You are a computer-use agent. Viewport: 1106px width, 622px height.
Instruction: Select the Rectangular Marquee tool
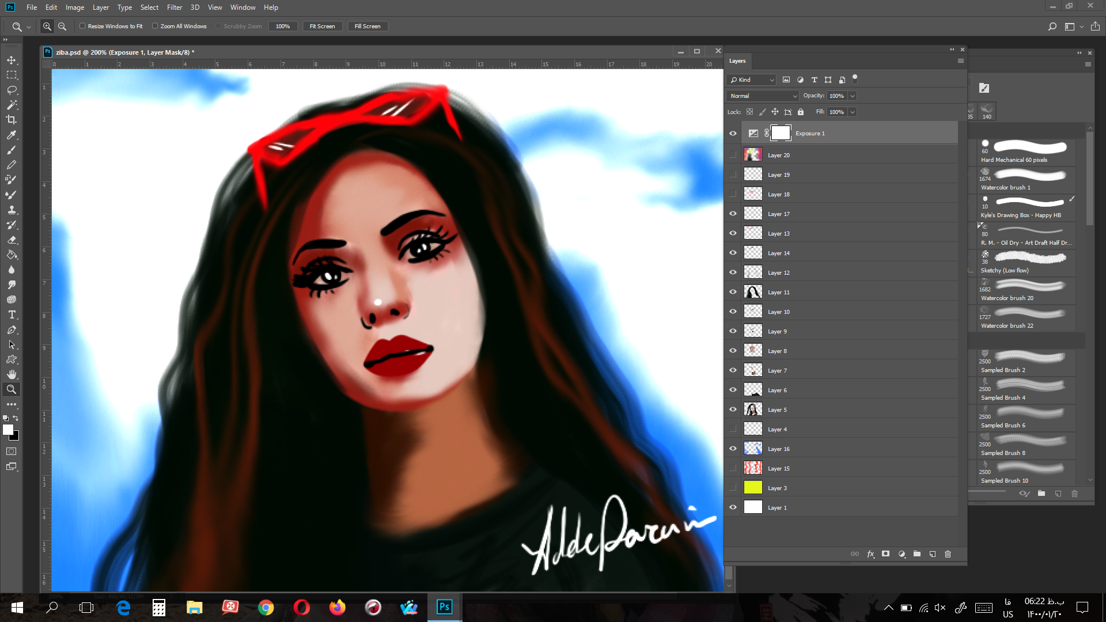click(12, 75)
